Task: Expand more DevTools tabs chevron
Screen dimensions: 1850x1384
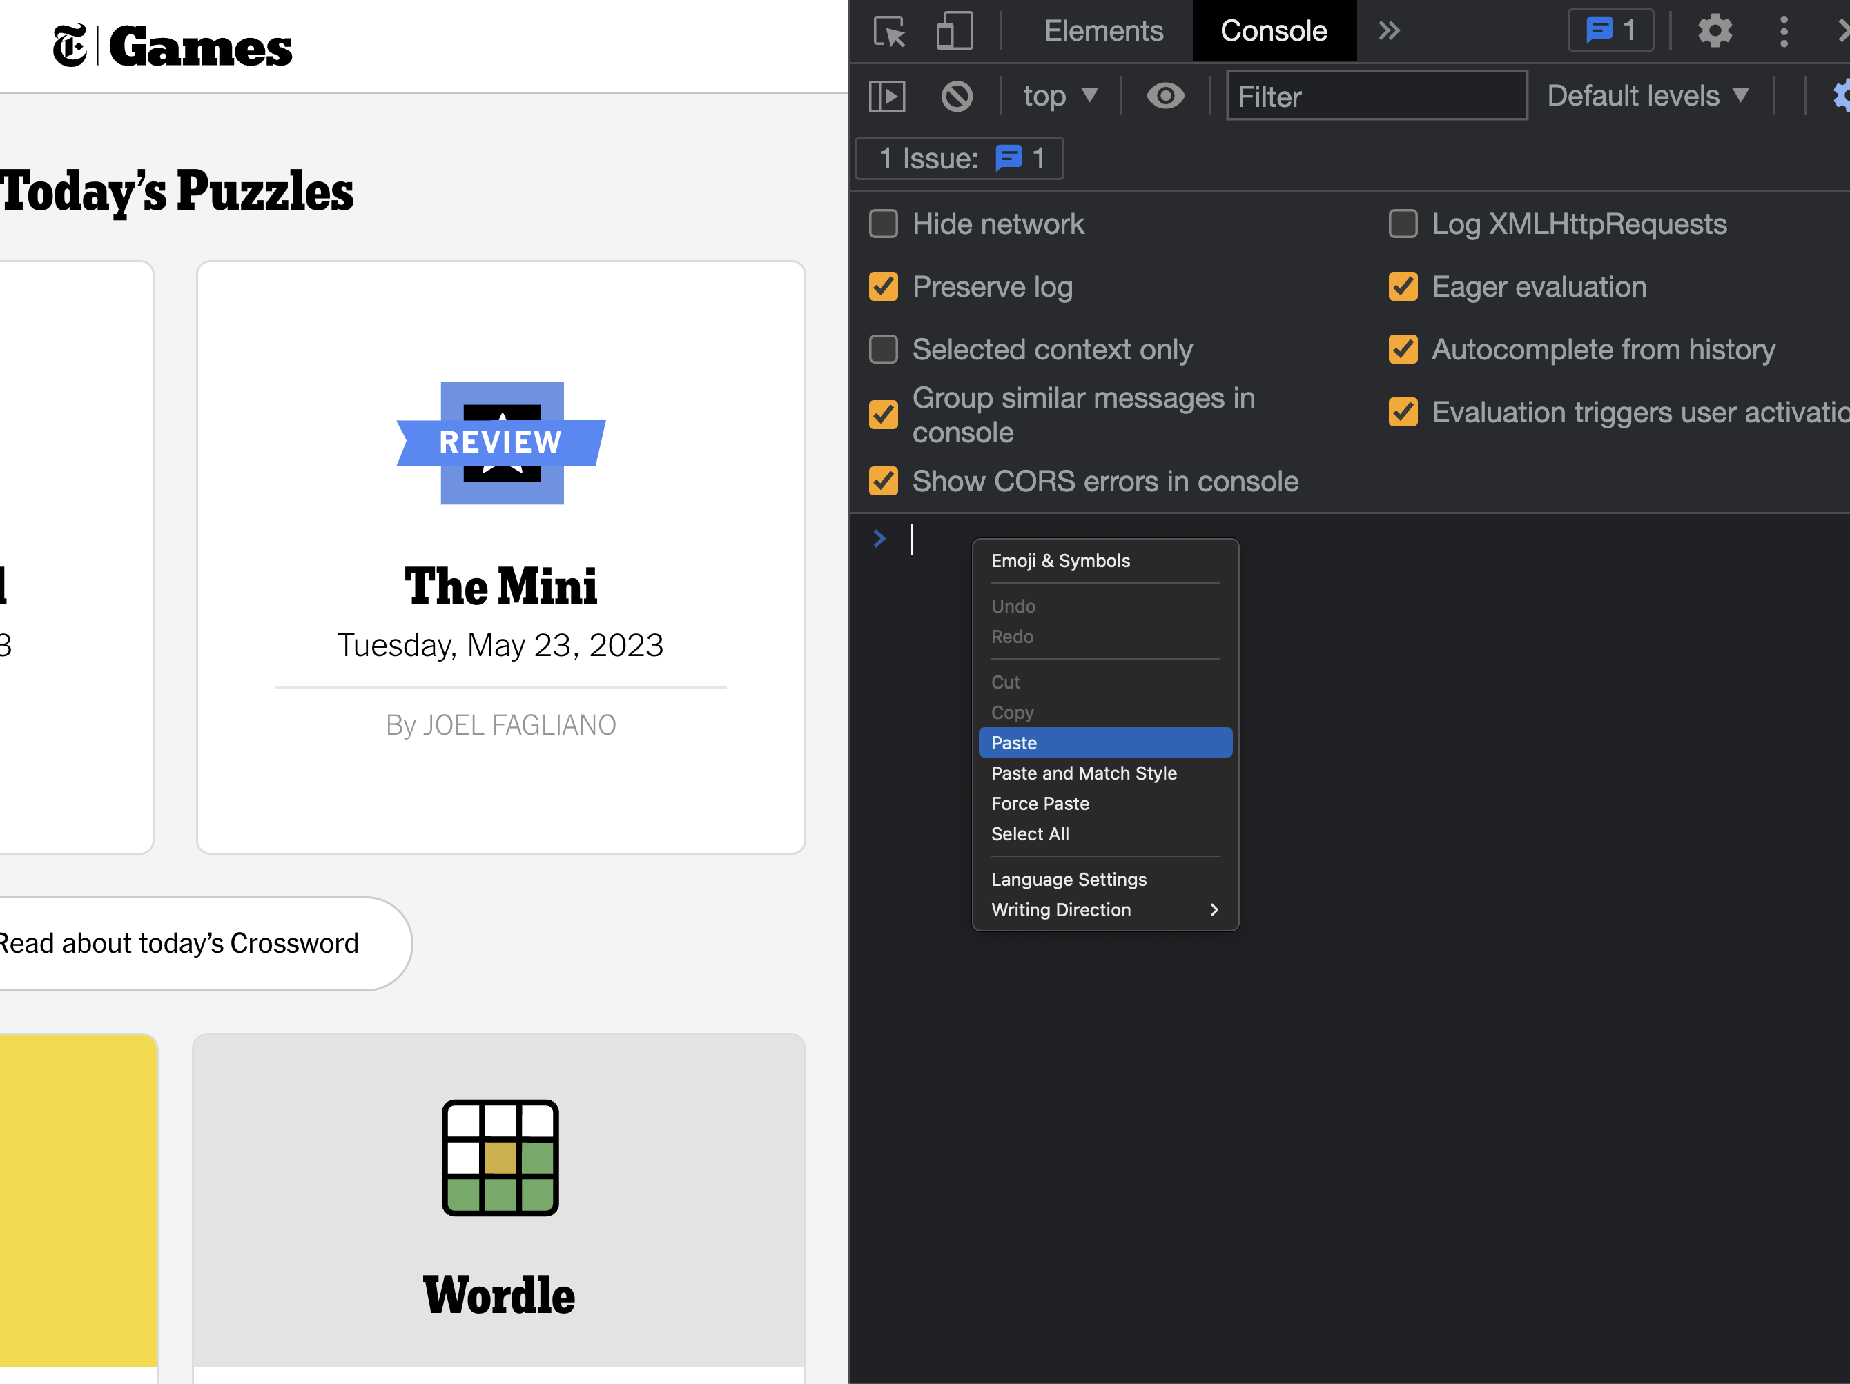Action: pyautogui.click(x=1389, y=31)
